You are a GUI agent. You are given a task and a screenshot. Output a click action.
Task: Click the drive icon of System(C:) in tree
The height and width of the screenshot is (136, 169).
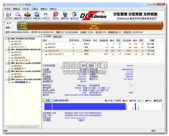[x=12, y=47]
